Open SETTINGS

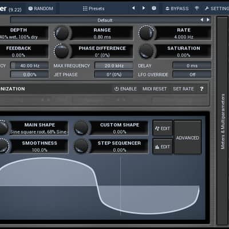click(x=216, y=9)
